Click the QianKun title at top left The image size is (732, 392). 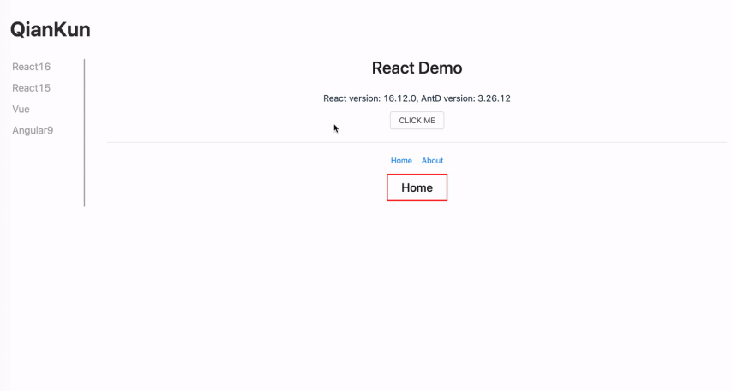[50, 30]
